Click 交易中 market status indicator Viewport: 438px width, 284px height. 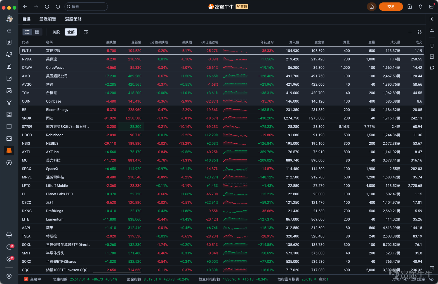(x=33, y=279)
